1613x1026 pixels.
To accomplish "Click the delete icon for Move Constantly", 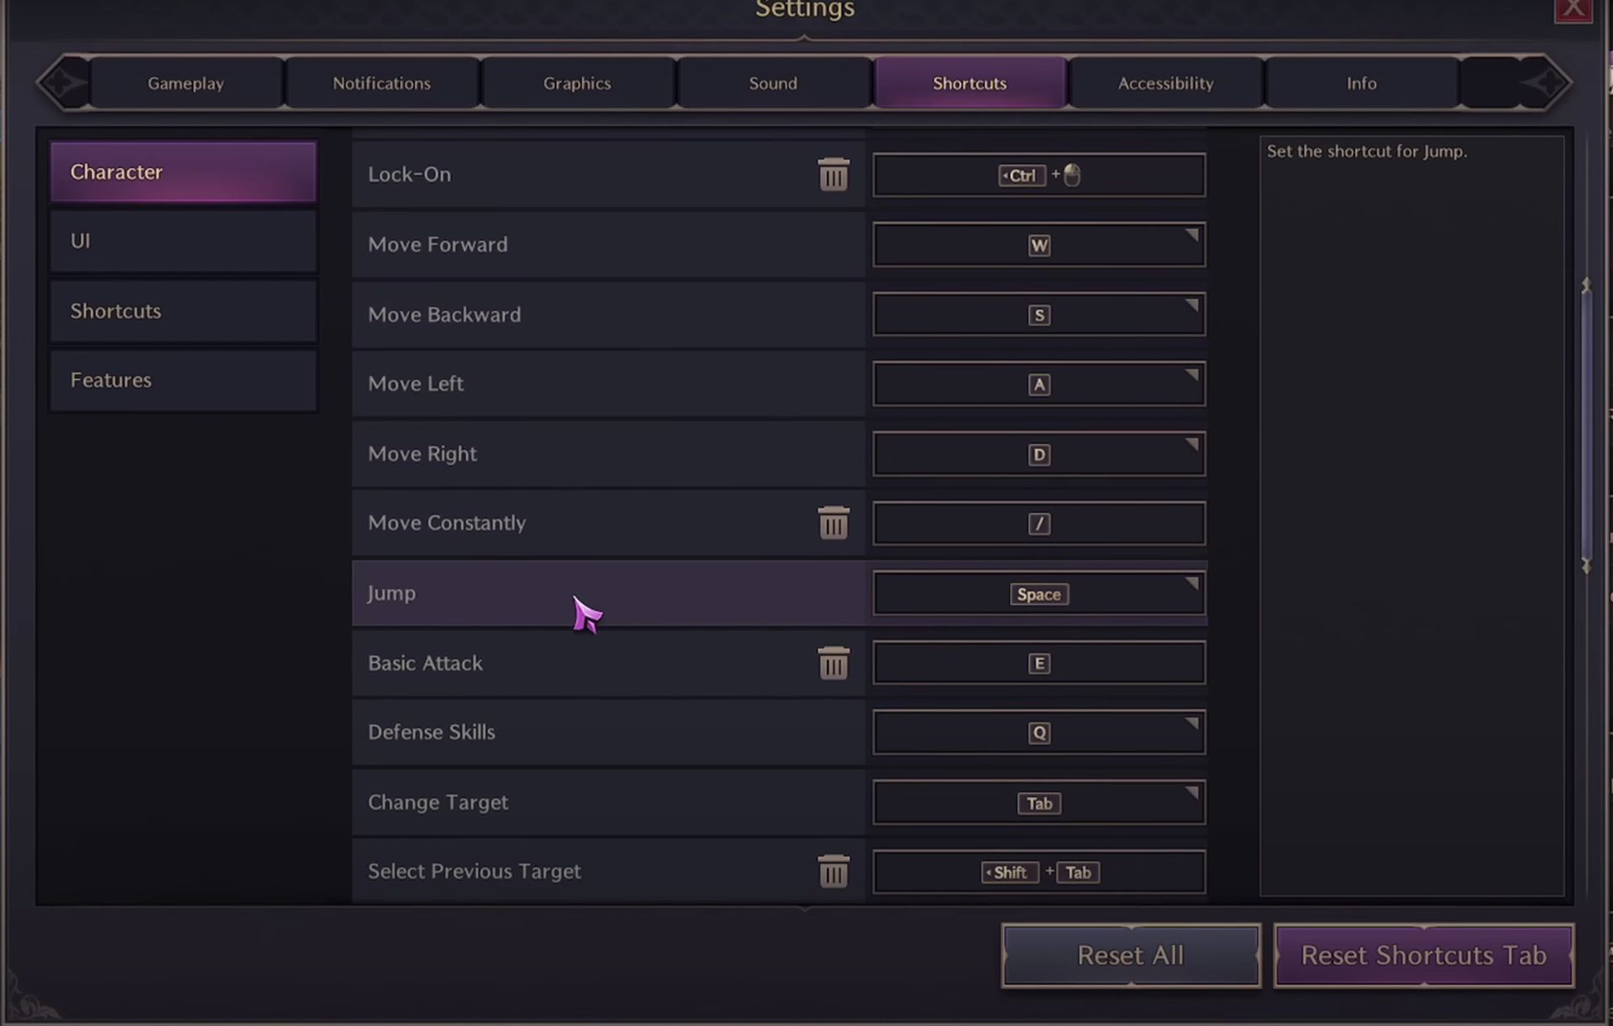I will click(833, 523).
